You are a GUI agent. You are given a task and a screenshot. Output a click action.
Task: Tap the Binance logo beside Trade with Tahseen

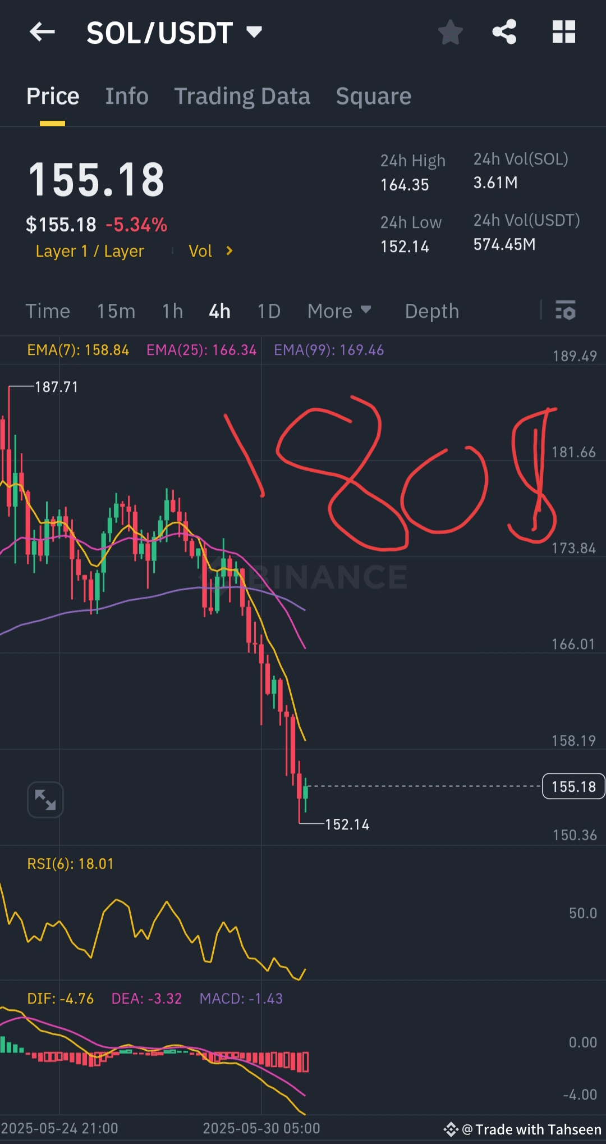click(x=451, y=1129)
